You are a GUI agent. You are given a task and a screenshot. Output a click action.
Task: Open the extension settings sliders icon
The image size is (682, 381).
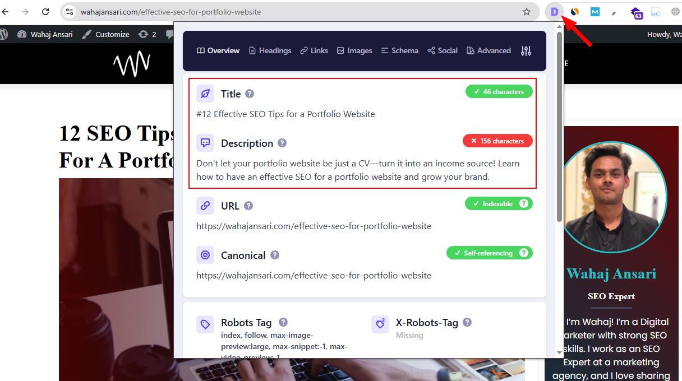pos(526,51)
